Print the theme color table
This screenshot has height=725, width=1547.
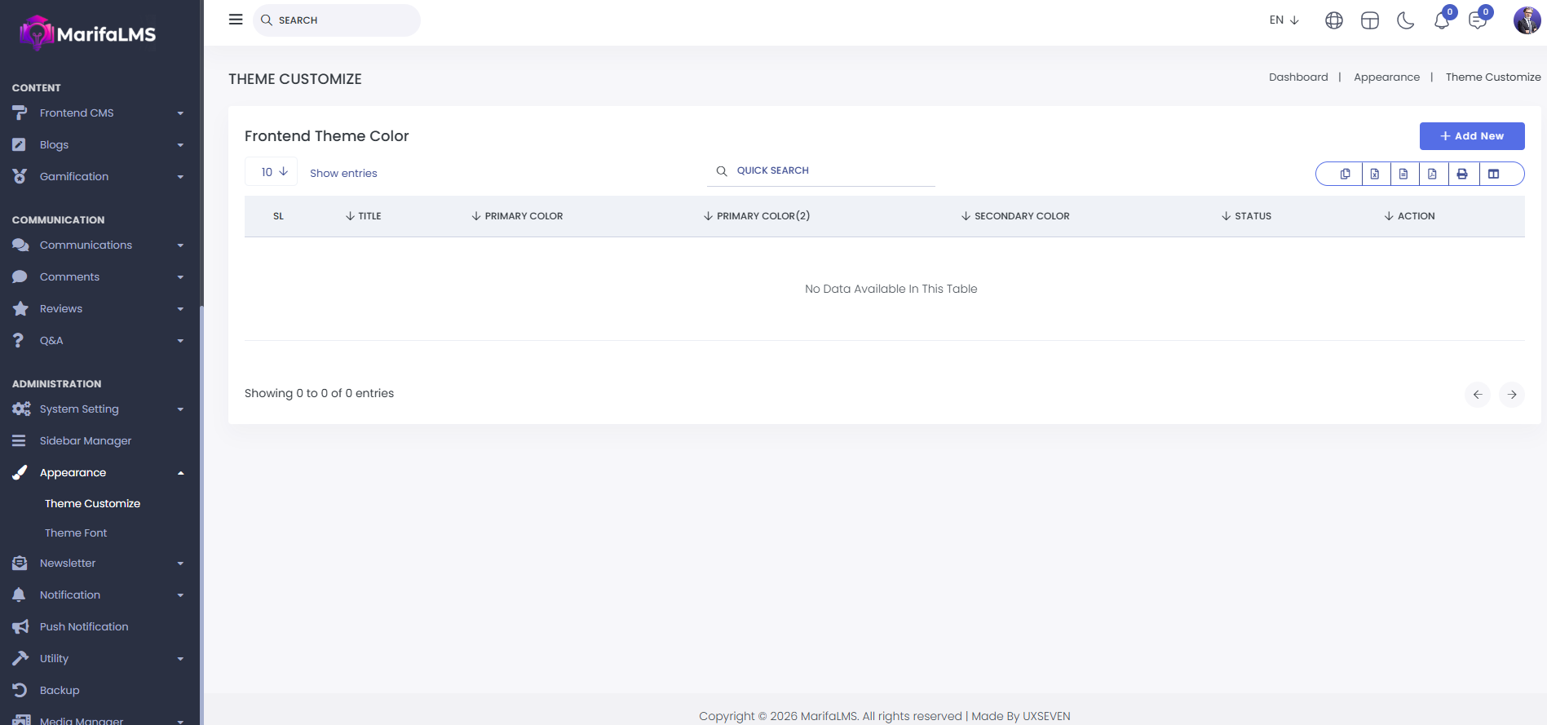[1462, 174]
